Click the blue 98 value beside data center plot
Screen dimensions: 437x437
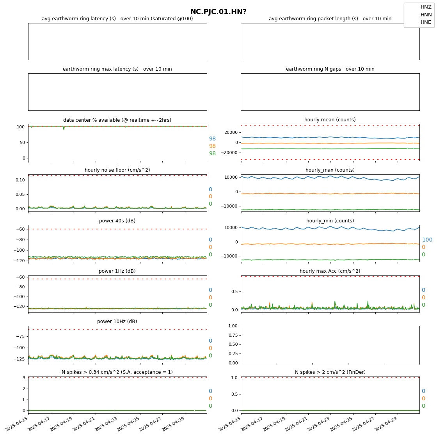coord(212,139)
